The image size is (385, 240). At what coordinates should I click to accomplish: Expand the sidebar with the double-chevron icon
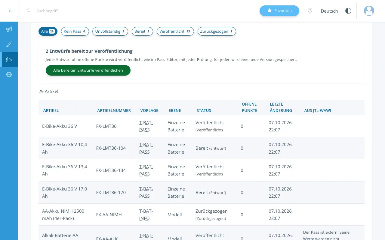10,11
